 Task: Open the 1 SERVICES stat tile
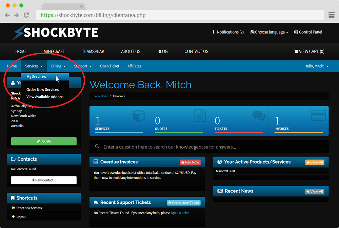119,121
